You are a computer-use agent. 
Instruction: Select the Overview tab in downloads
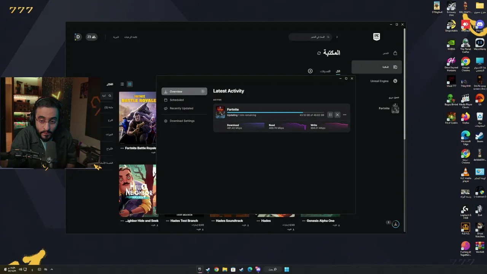click(184, 91)
